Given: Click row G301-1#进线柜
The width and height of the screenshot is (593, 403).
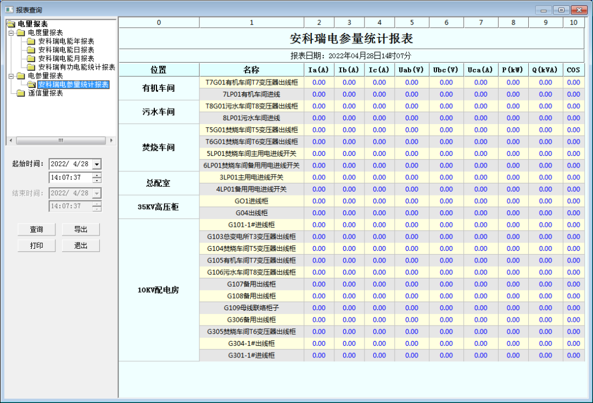Looking at the screenshot, I should click(x=251, y=355).
